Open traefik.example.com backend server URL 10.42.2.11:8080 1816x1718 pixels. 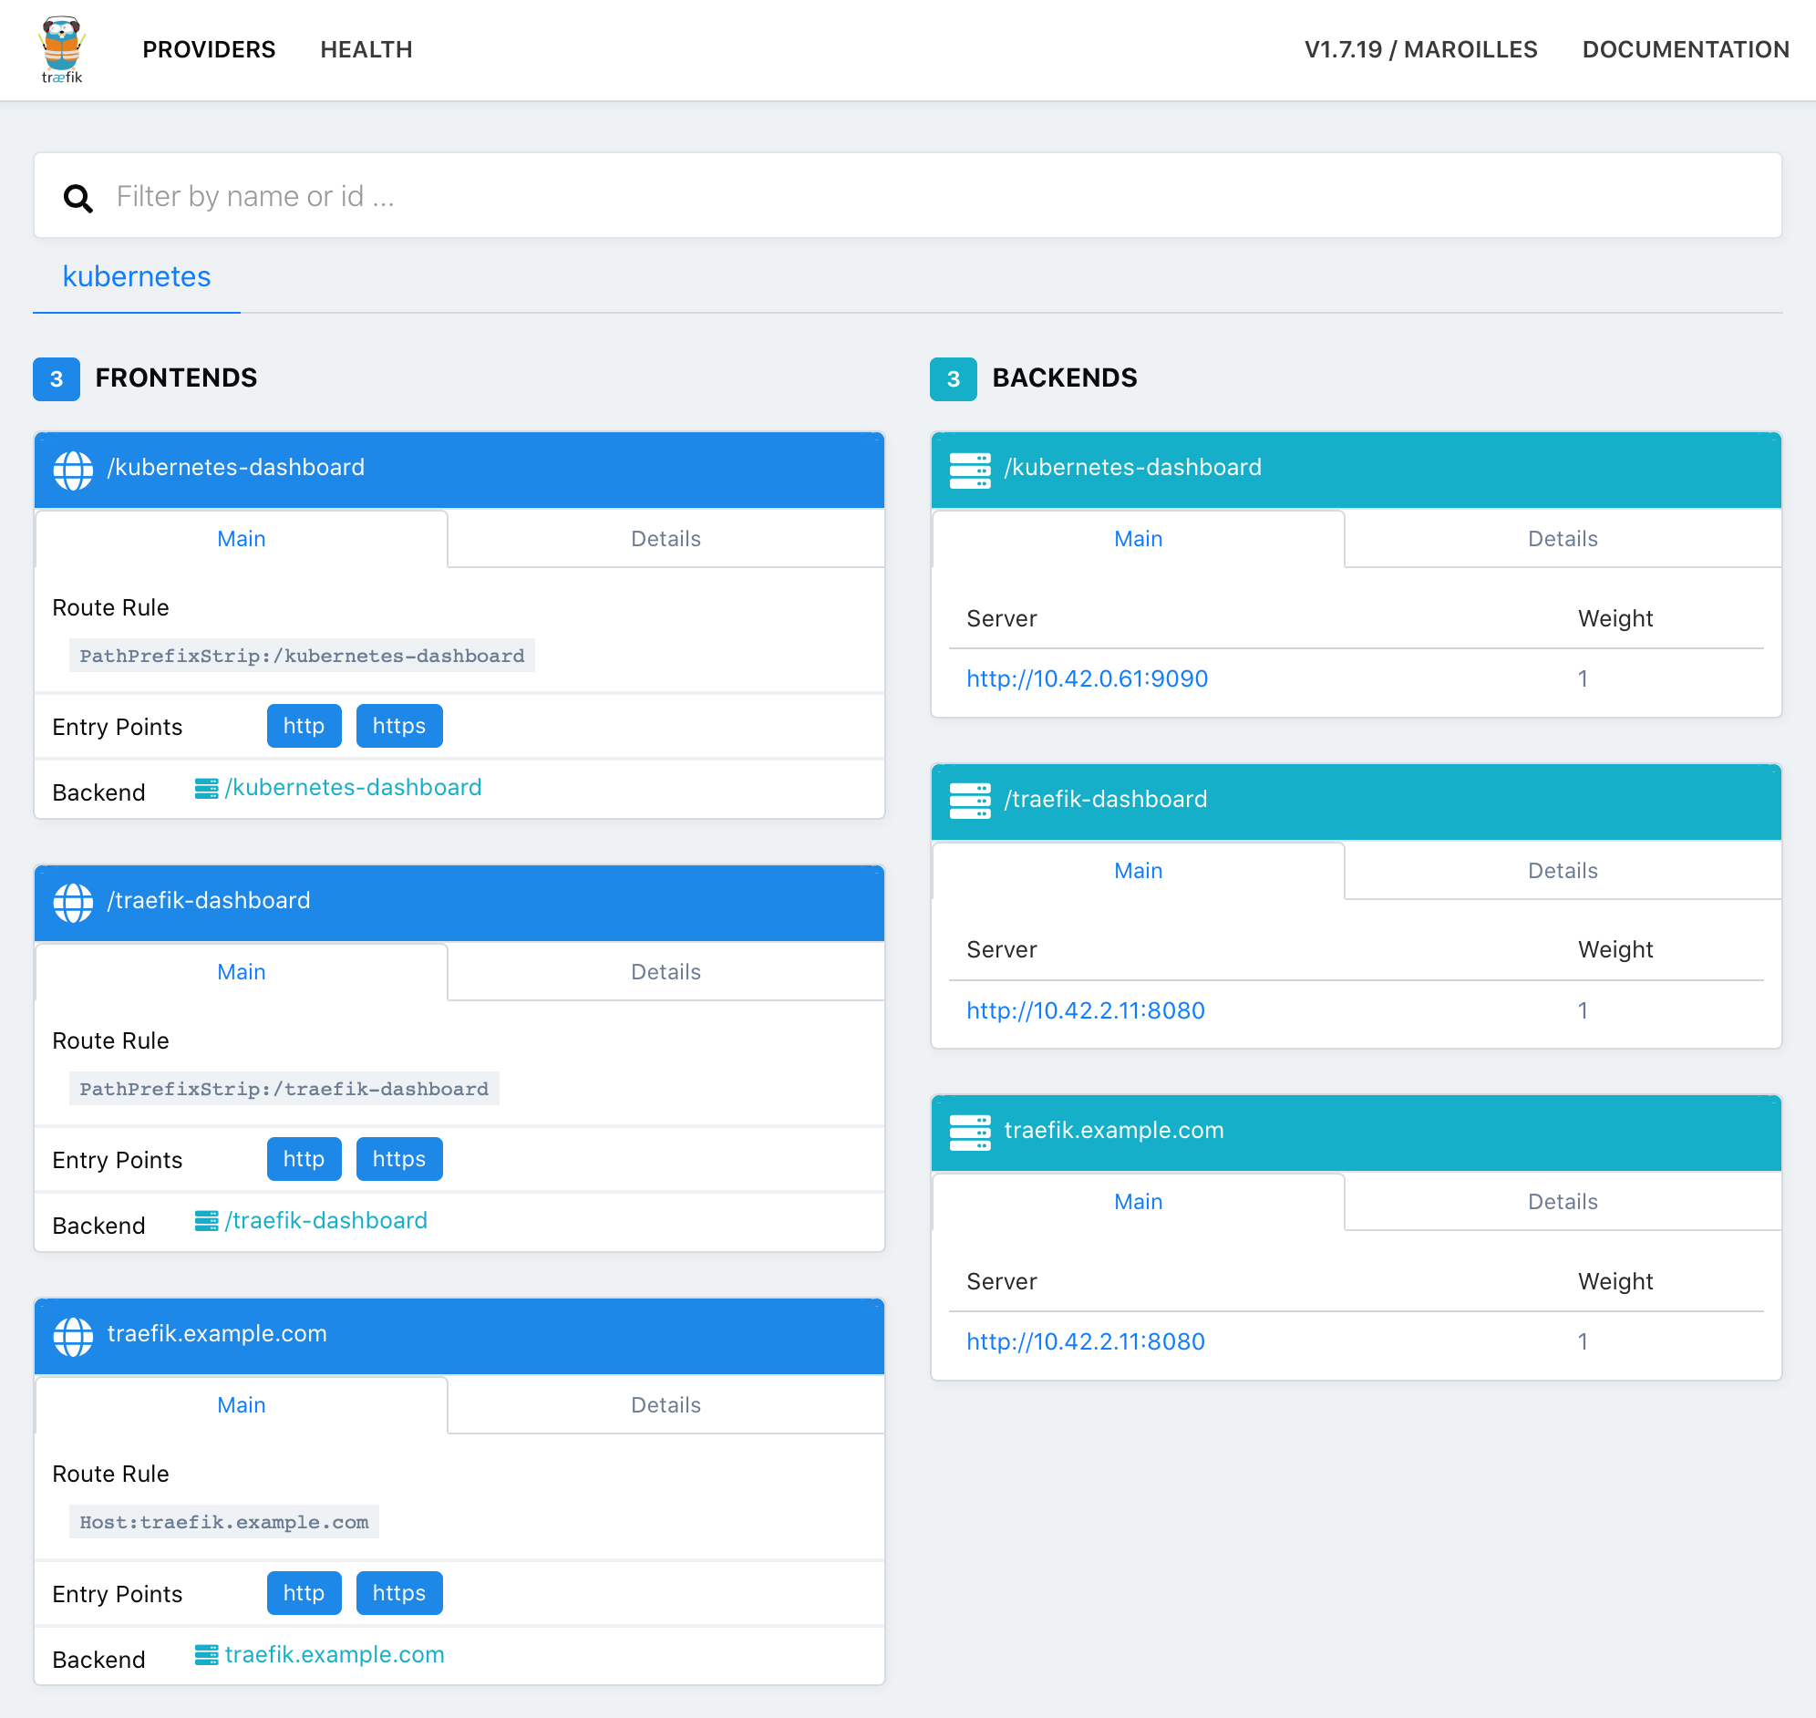pyautogui.click(x=1086, y=1341)
